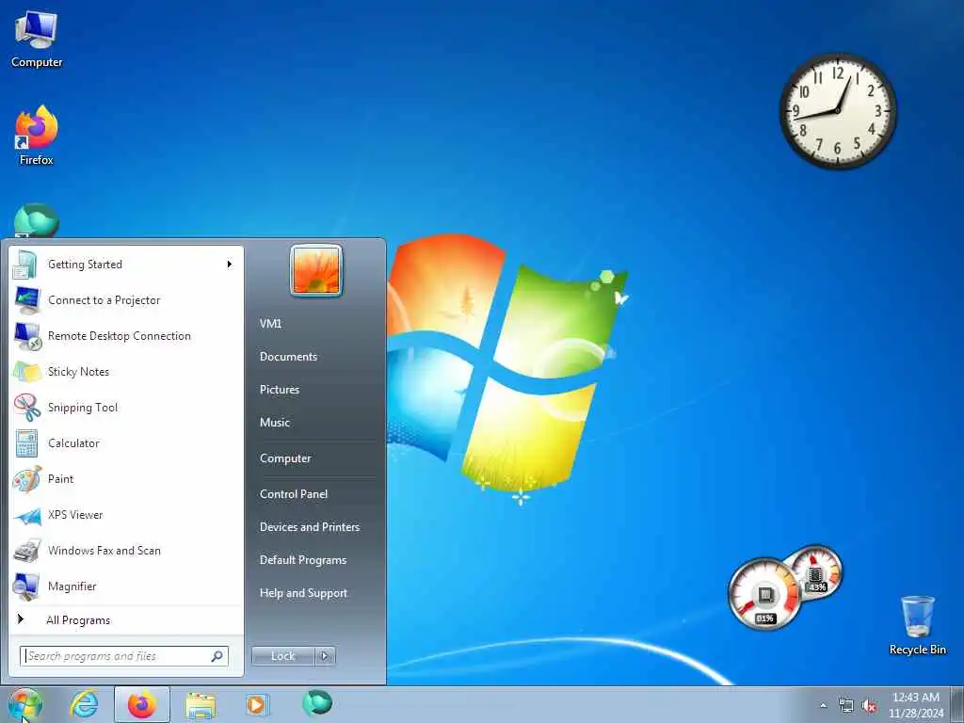The width and height of the screenshot is (964, 723).
Task: Click the Lock button
Action: 282,656
